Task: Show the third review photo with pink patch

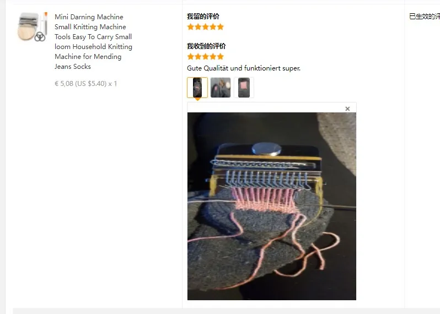Action: [x=244, y=88]
